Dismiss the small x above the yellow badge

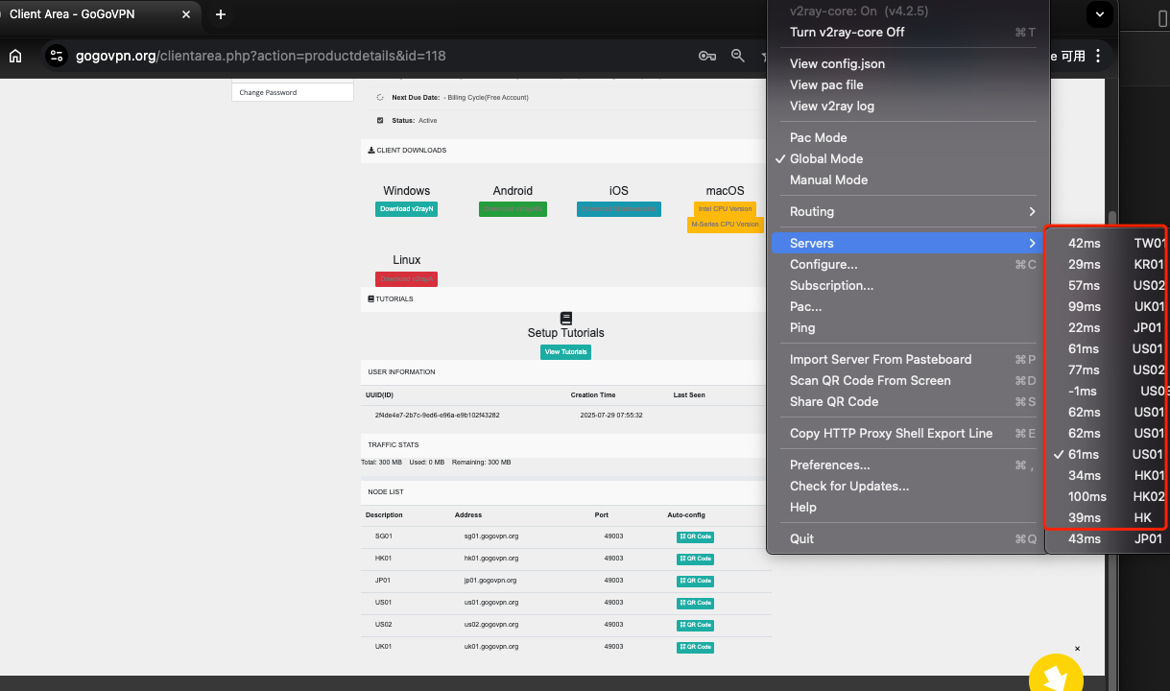pyautogui.click(x=1077, y=649)
